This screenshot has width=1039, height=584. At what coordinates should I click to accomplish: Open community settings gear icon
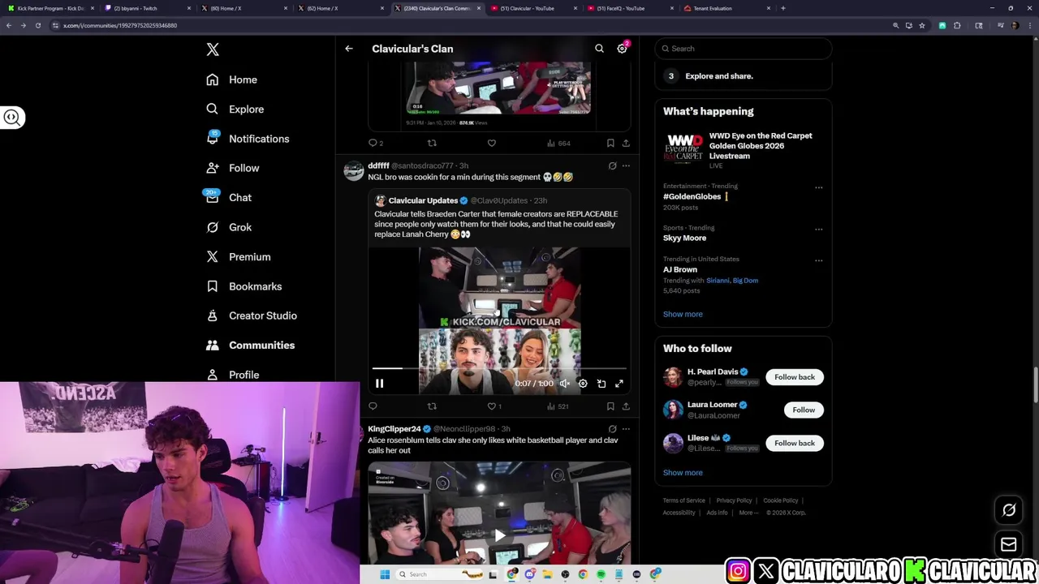click(x=622, y=49)
